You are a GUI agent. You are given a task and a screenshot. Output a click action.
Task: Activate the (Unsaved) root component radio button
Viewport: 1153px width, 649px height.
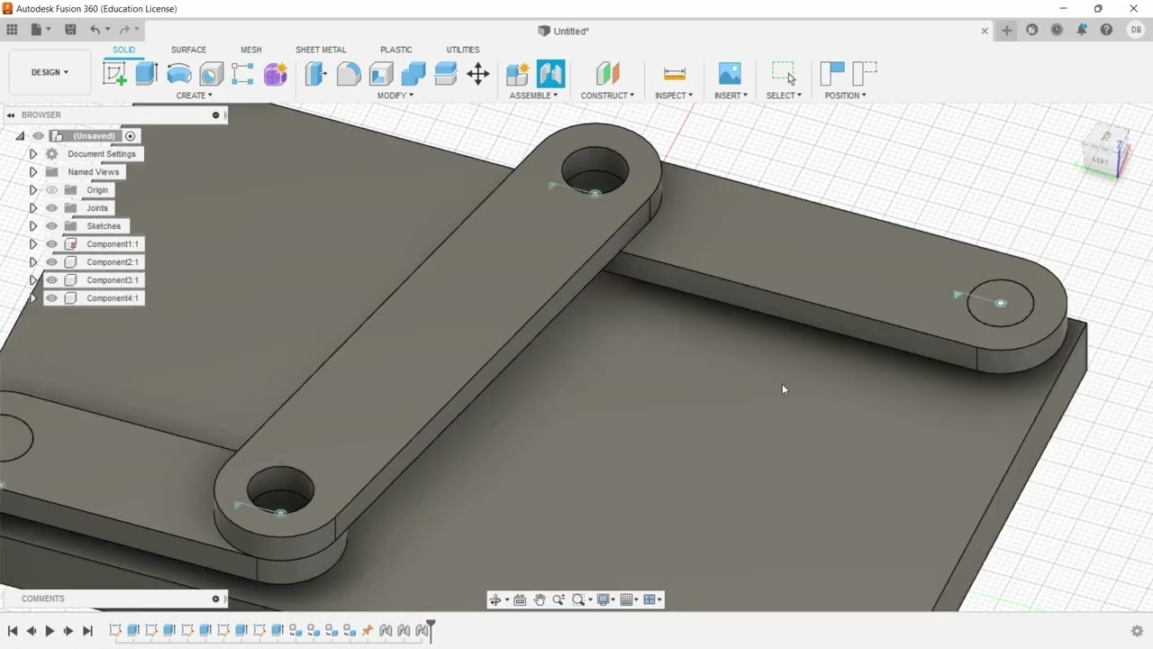(131, 136)
